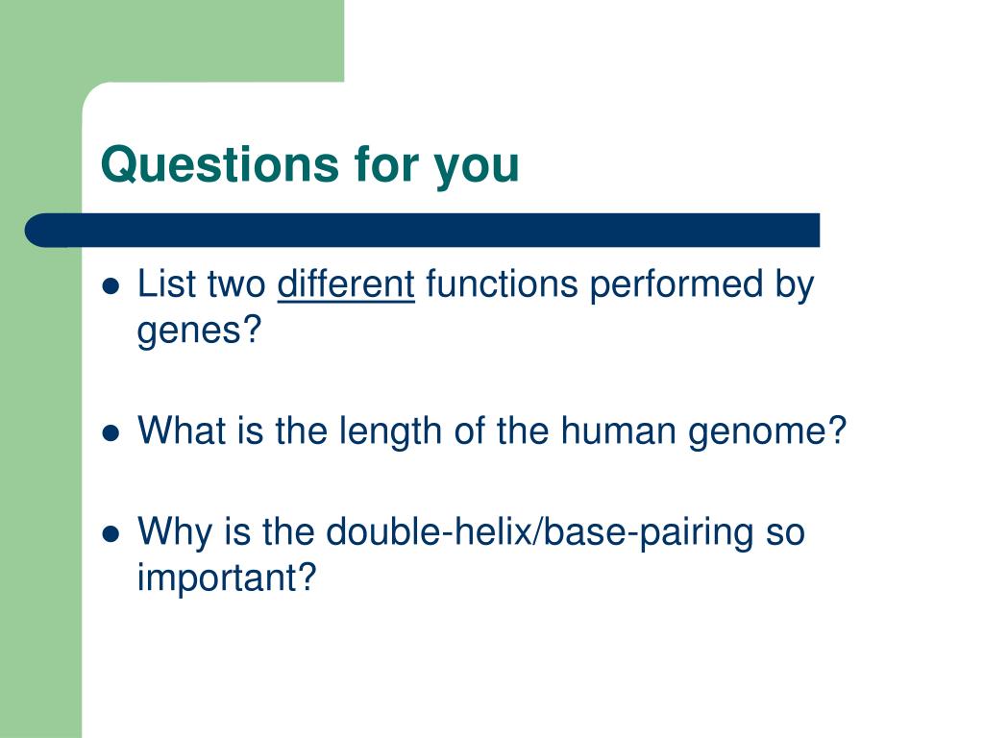Click the word "performed" in first question

click(x=676, y=285)
